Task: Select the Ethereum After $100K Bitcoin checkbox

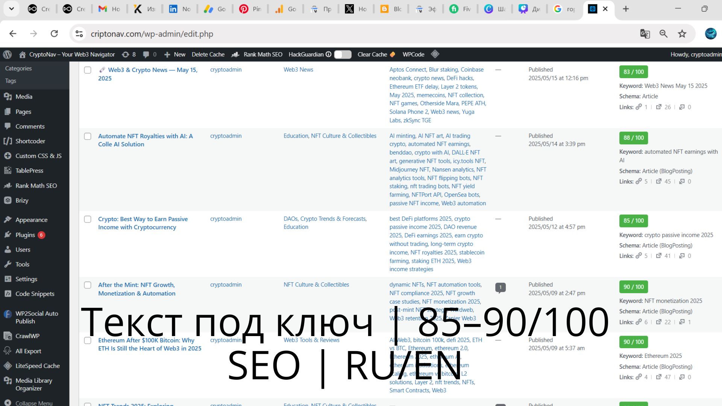Action: pos(88,340)
